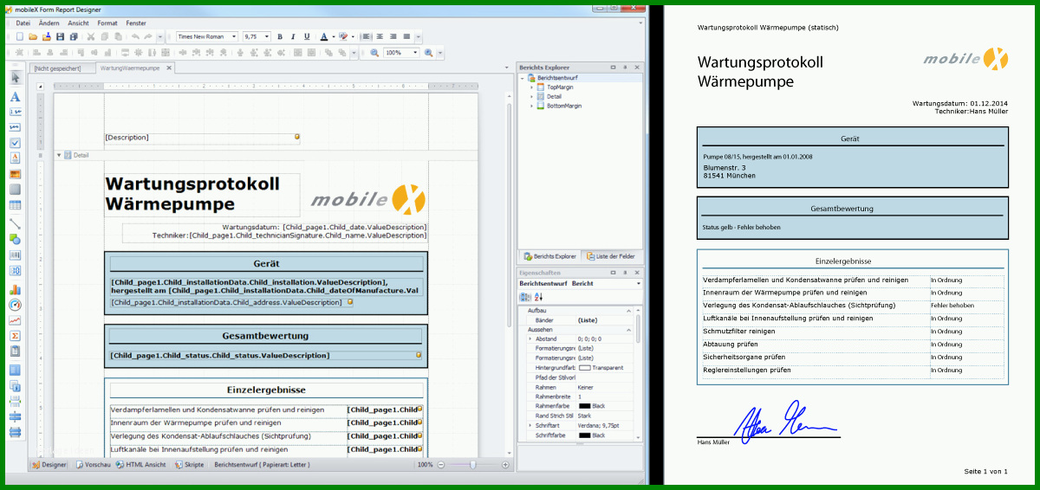Select the line drawing tool
The width and height of the screenshot is (1040, 490).
15,222
